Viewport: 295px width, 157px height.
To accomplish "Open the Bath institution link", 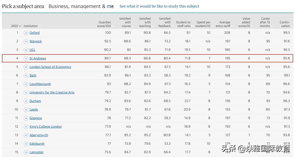I will click(x=33, y=75).
